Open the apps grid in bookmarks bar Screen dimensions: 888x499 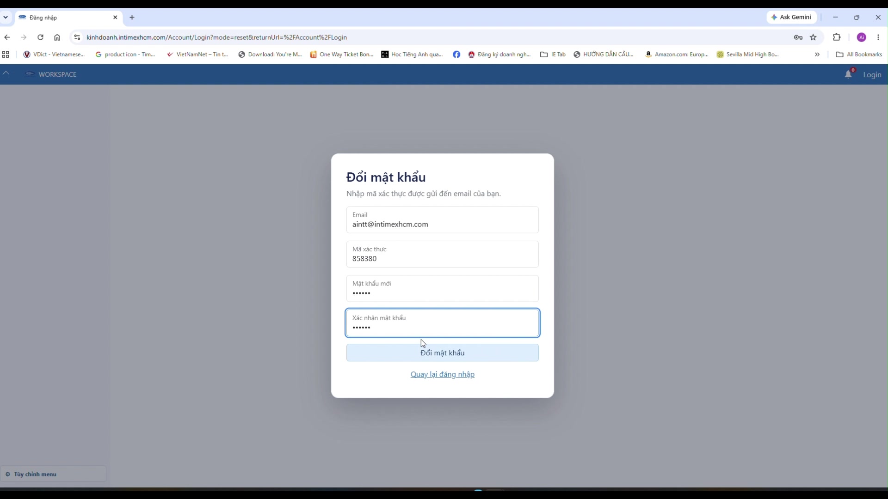(x=6, y=55)
